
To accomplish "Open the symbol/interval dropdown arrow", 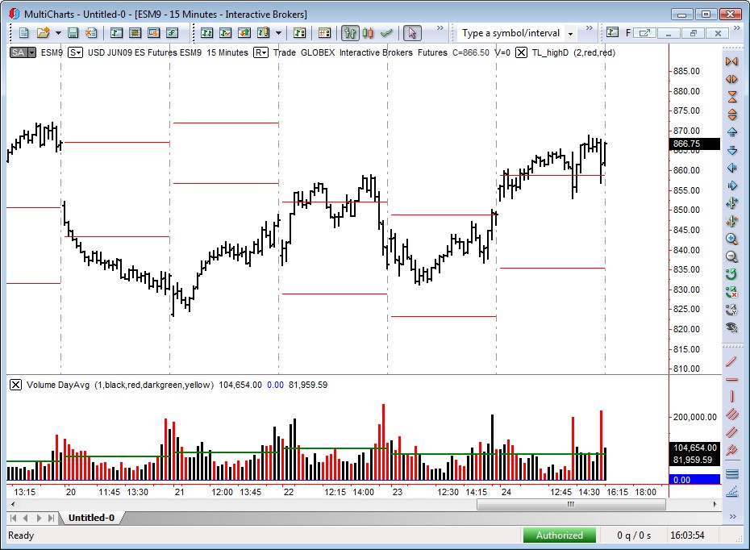I will click(570, 34).
